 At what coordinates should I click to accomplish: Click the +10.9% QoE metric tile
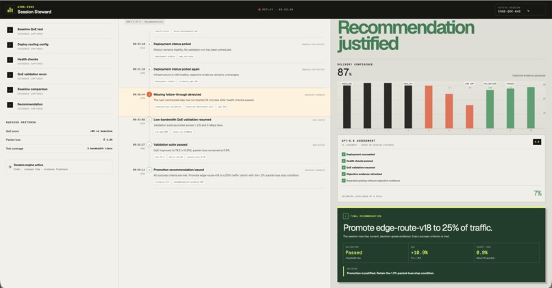point(441,252)
